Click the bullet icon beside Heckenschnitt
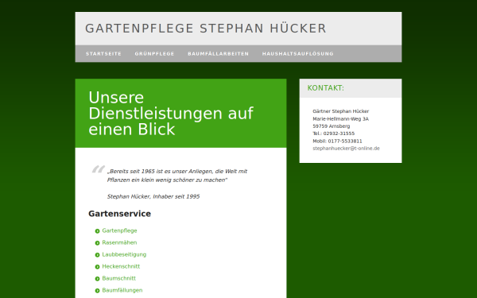Viewport: 477px width, 298px height. 97,267
